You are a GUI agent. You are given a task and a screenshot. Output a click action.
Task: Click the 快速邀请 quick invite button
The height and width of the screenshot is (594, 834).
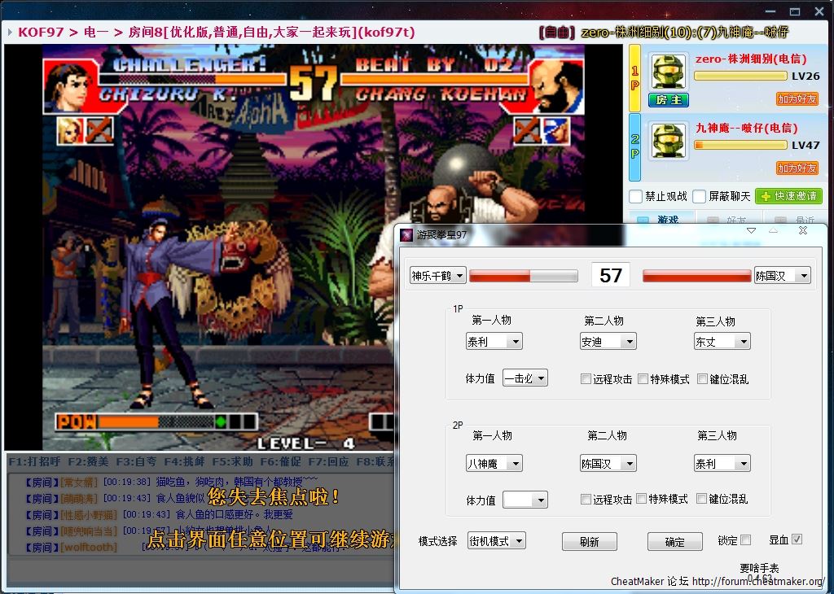pos(788,196)
